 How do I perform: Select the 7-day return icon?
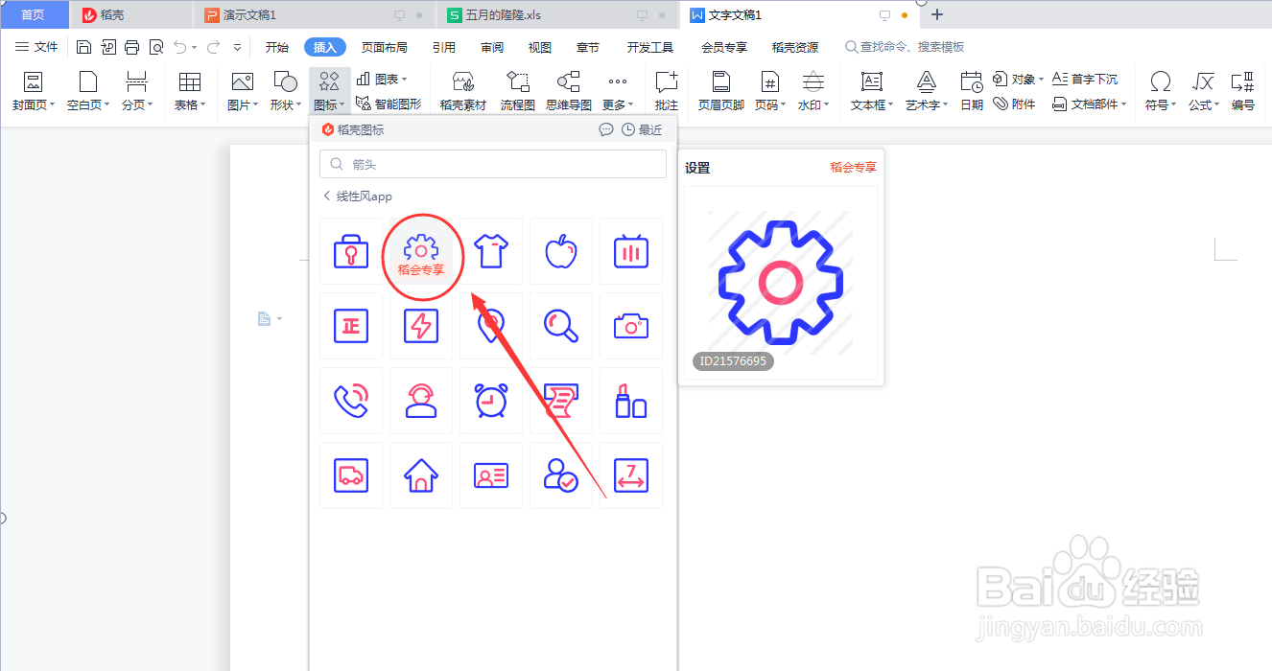tap(631, 475)
